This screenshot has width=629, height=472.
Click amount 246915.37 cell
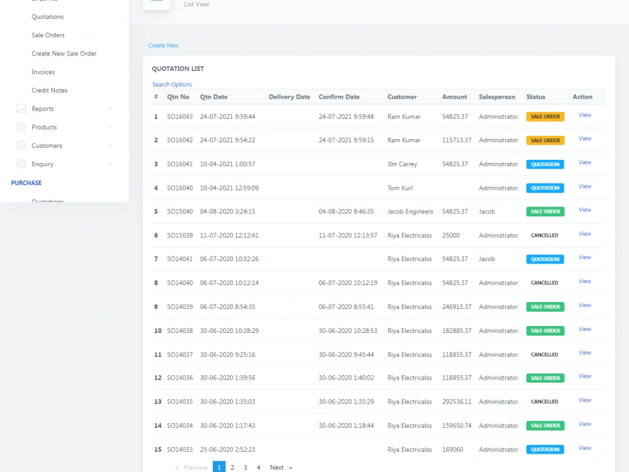[x=457, y=307]
